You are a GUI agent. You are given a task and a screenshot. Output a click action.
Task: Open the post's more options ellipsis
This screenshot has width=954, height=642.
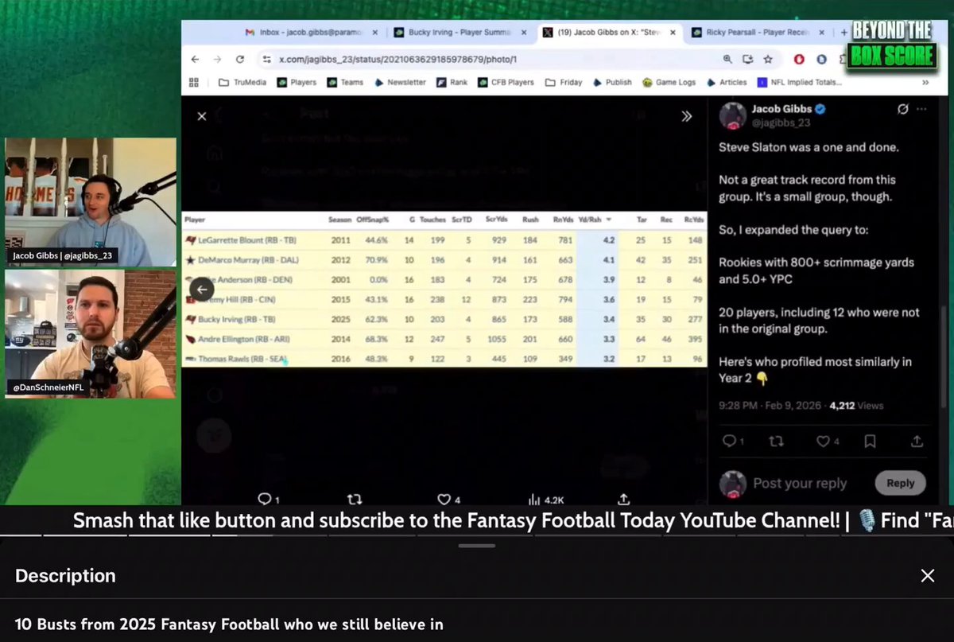click(x=921, y=109)
